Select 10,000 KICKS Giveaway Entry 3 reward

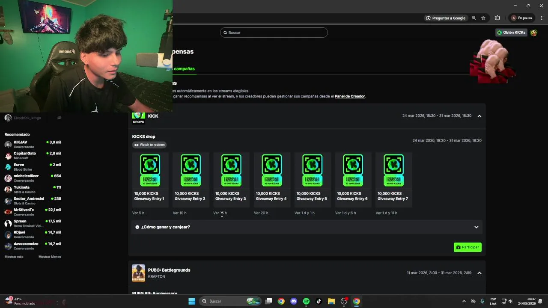(231, 180)
